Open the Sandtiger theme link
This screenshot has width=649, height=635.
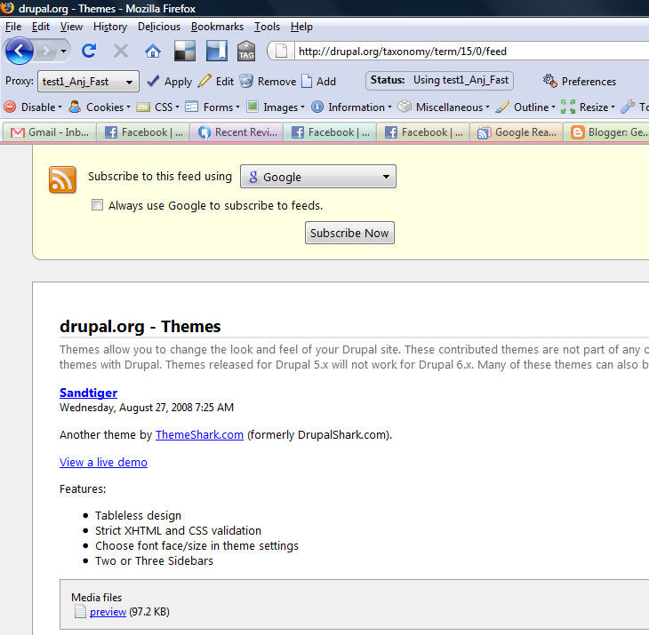(x=88, y=393)
